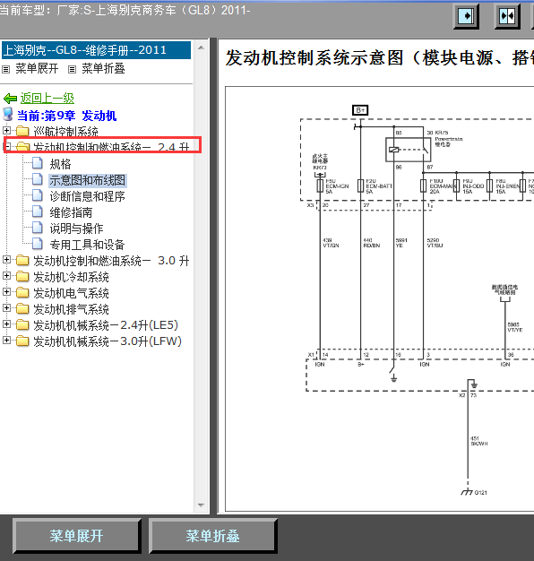Click folder icon of 巡航控制系统

coord(22,131)
